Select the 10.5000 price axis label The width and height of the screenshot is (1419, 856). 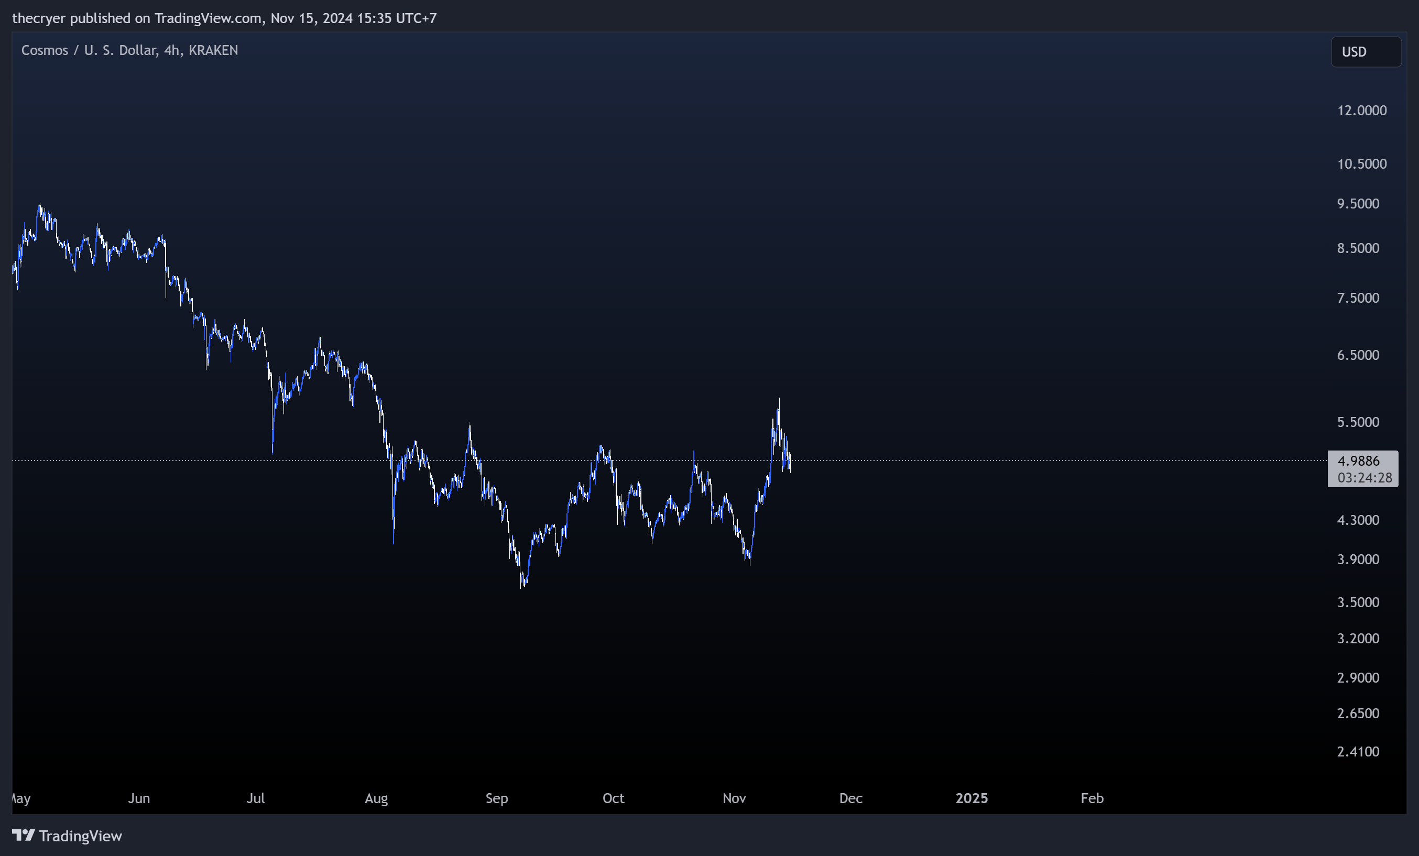click(x=1361, y=163)
